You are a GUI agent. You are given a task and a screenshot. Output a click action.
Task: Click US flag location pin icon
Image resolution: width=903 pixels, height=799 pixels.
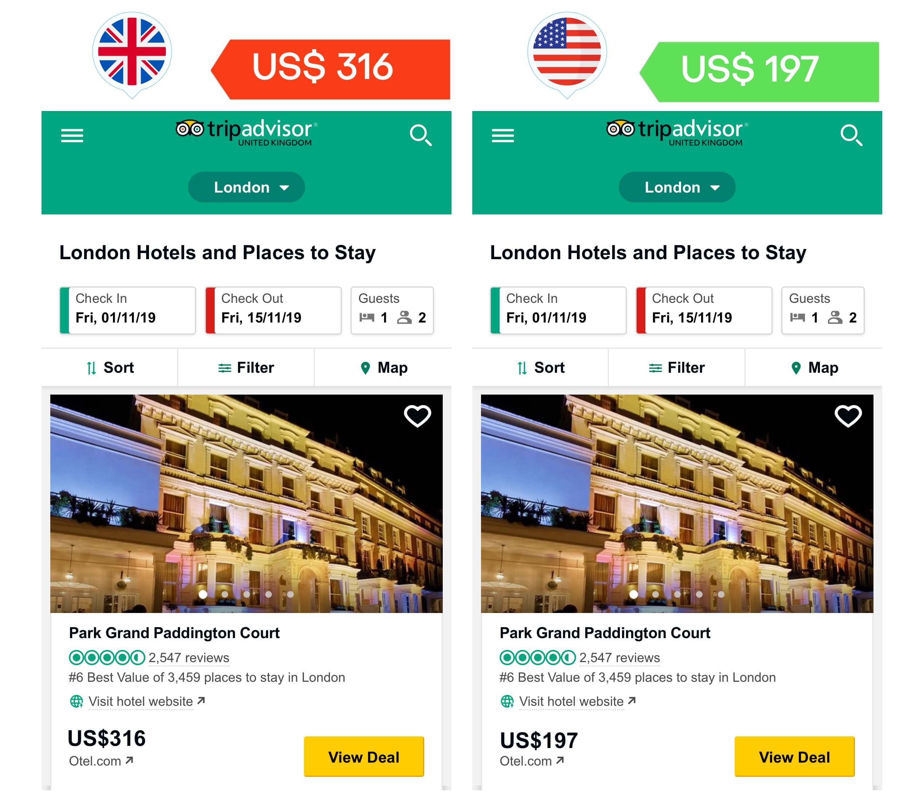(567, 54)
